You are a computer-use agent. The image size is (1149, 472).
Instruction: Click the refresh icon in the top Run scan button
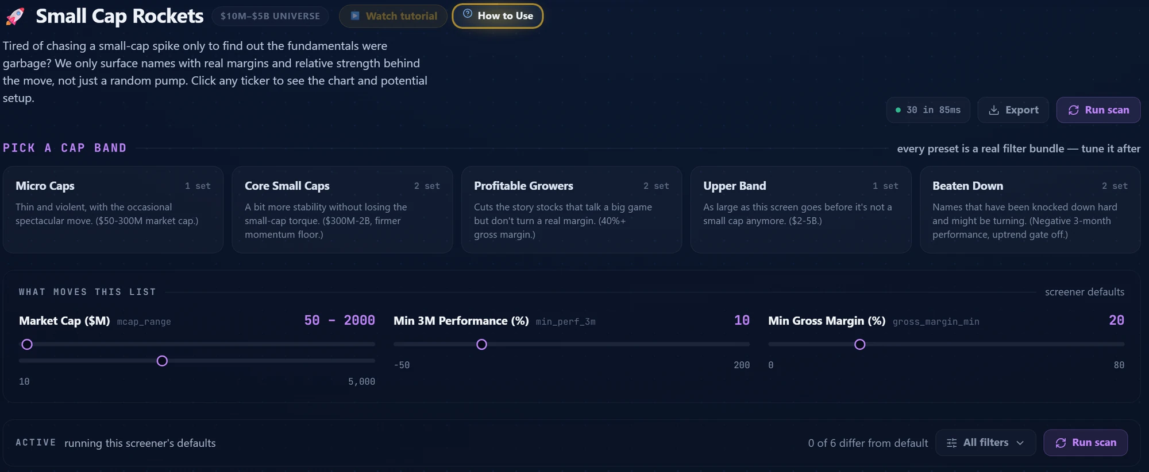point(1073,110)
